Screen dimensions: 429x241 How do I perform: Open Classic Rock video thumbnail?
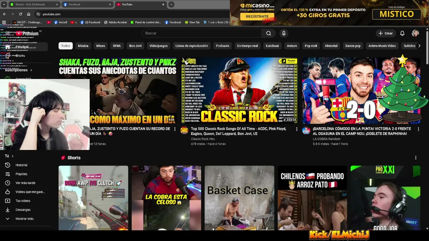239,90
